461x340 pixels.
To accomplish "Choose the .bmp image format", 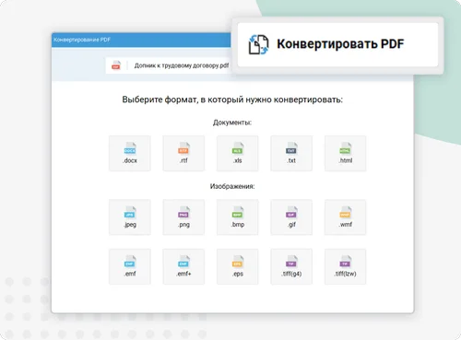I will click(238, 217).
